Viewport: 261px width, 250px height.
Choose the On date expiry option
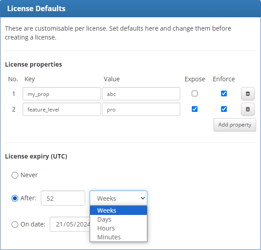point(15,224)
